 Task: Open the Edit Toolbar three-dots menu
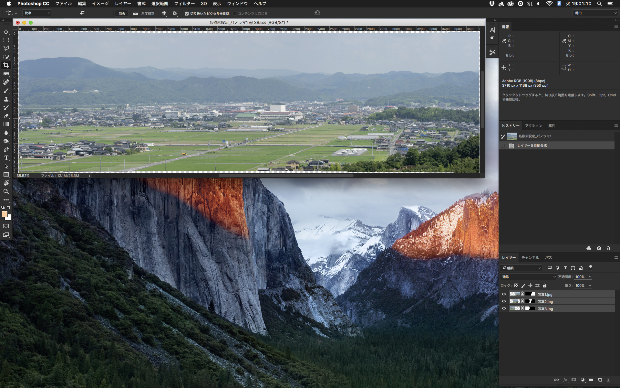tap(6, 200)
